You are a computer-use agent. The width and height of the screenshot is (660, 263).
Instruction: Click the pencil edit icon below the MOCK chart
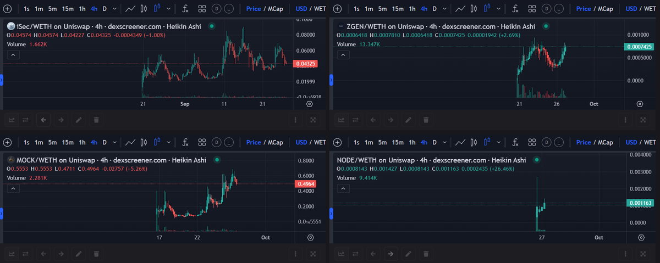click(x=78, y=254)
